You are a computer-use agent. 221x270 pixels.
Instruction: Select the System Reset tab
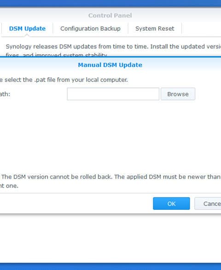point(155,29)
